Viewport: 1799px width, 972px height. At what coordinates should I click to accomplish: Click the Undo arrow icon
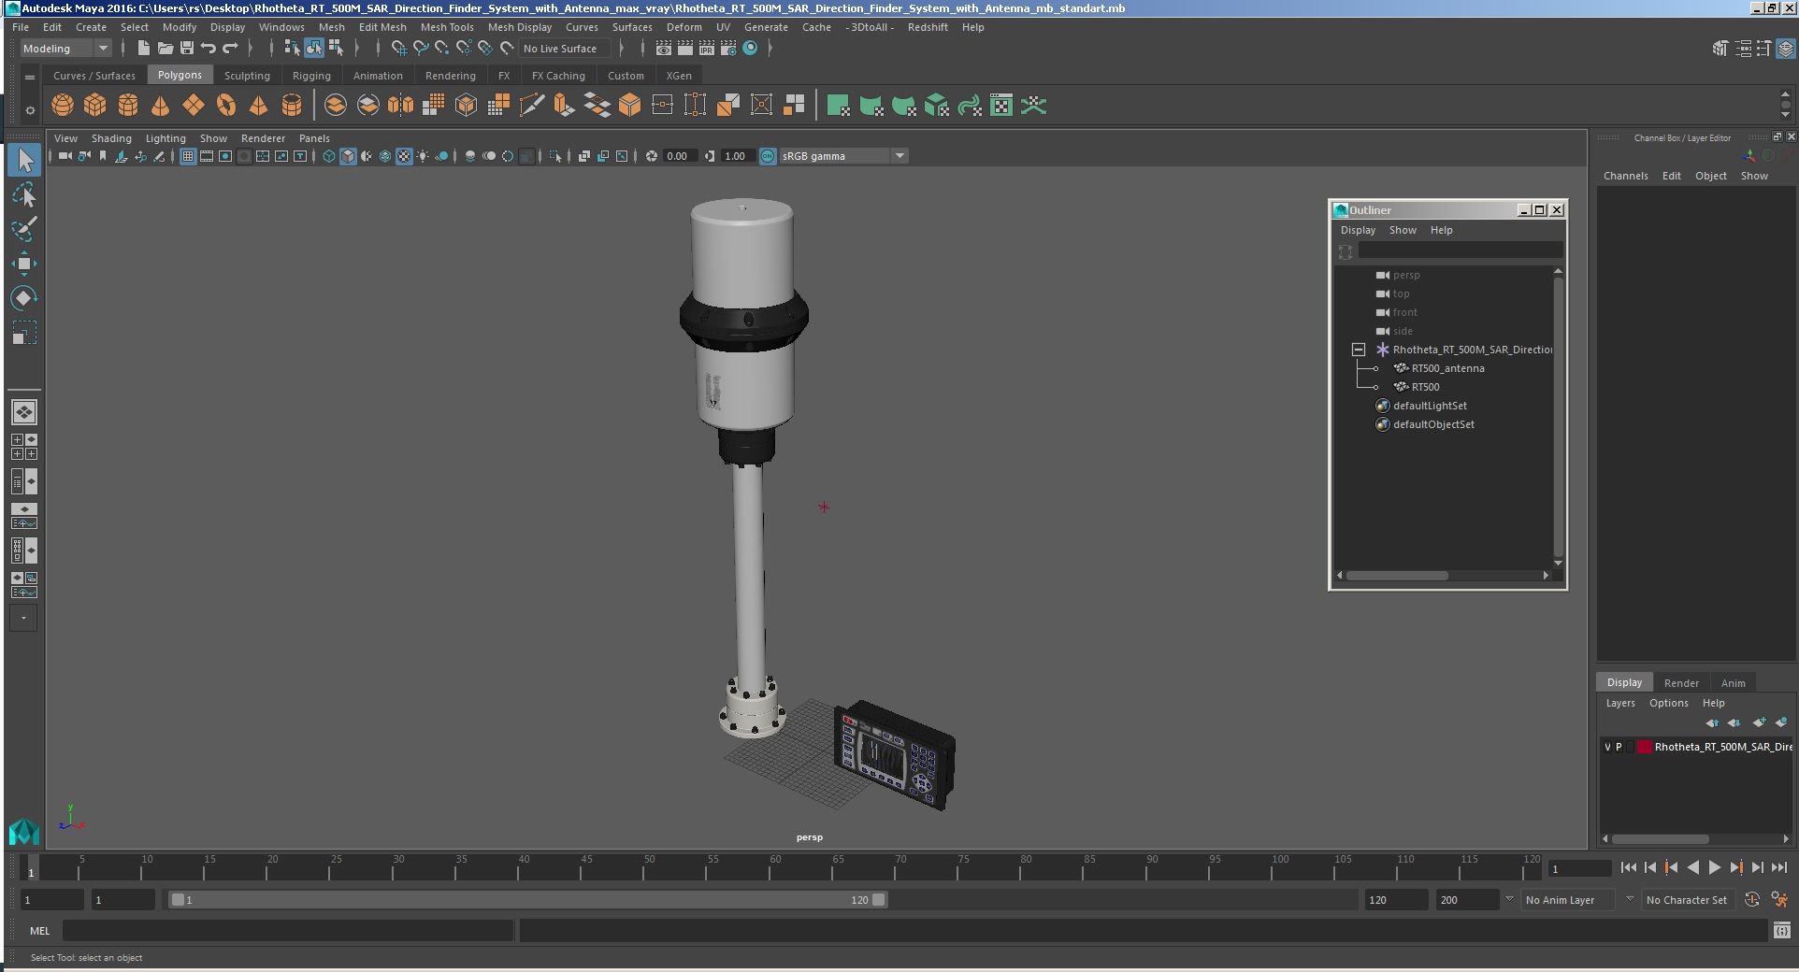coord(209,49)
